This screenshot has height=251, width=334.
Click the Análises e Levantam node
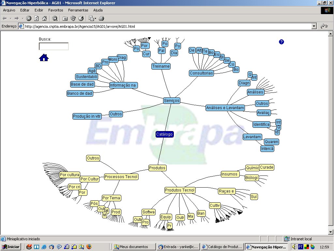click(x=225, y=108)
